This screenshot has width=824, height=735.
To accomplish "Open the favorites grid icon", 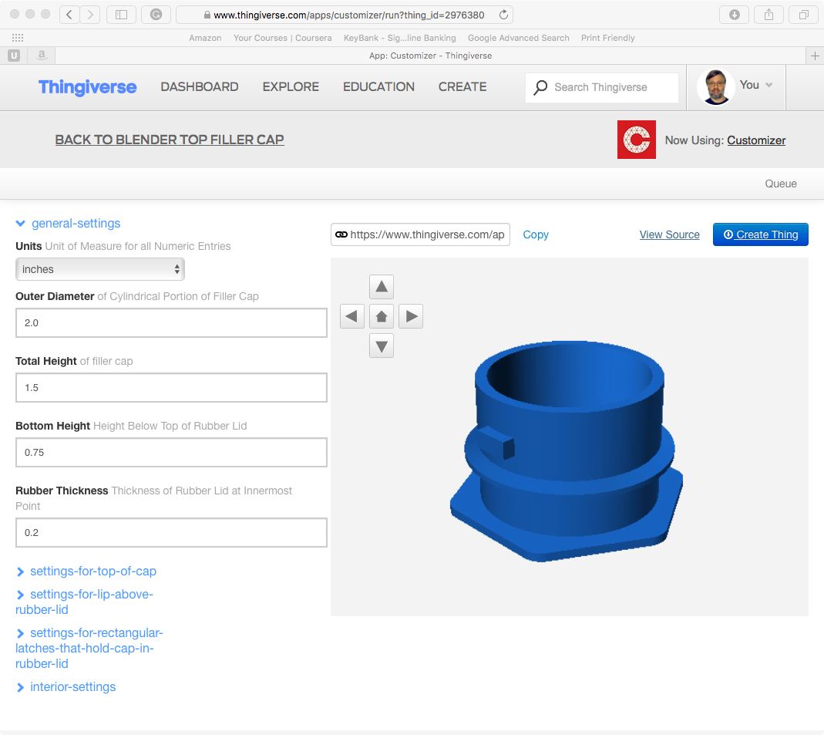I will point(17,38).
